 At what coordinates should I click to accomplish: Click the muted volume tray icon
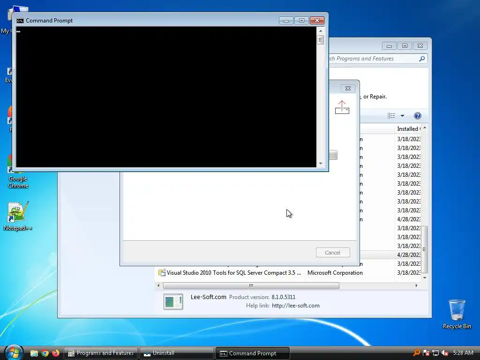point(445,353)
